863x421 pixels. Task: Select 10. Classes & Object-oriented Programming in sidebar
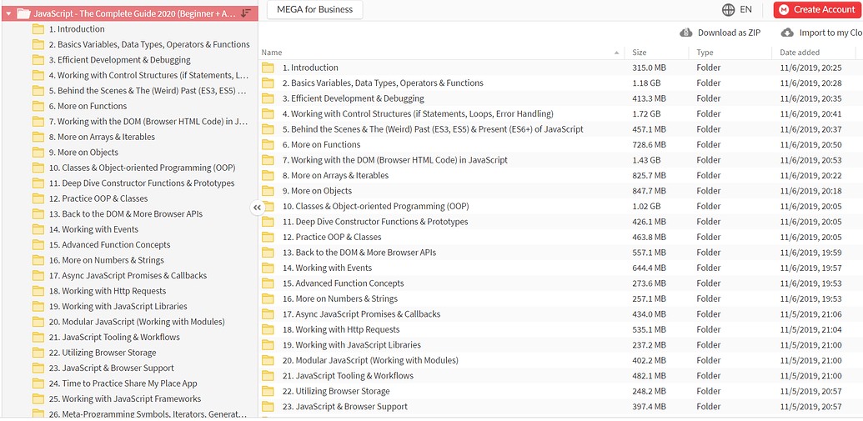(x=142, y=168)
